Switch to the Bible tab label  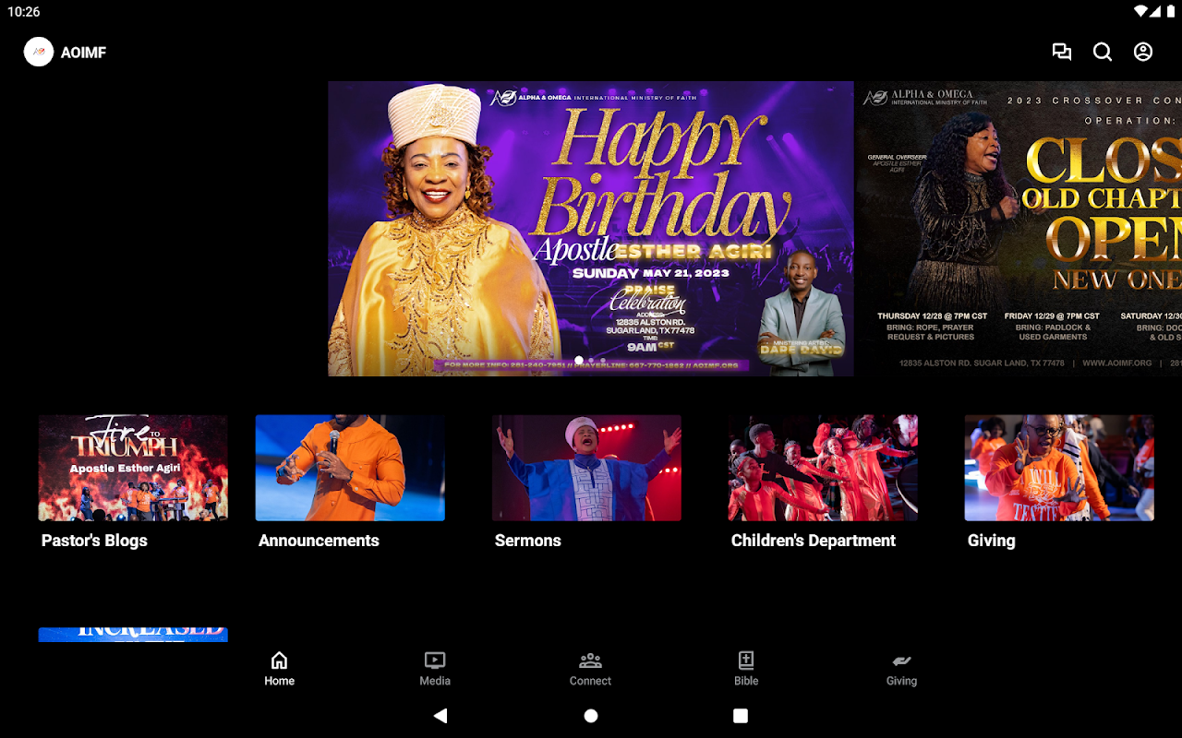[x=746, y=681]
